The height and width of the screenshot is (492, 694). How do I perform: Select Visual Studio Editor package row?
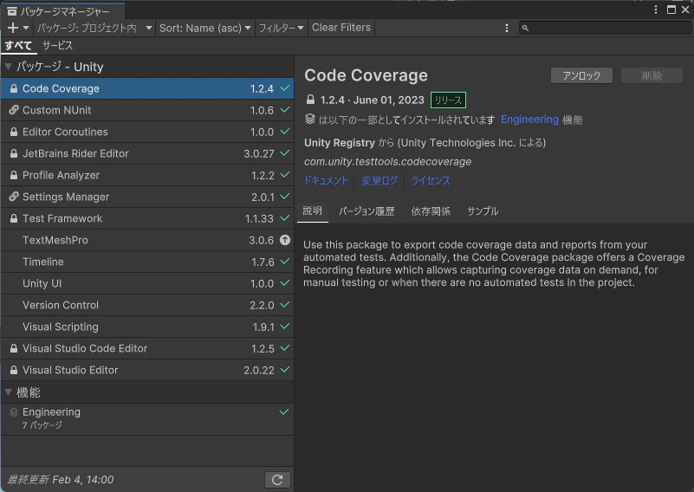click(x=147, y=371)
